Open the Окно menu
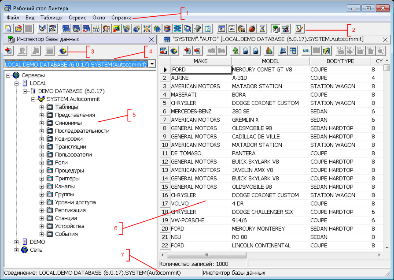 [99, 18]
